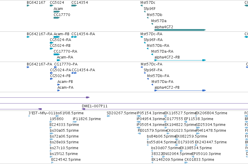This screenshot has height=164, width=248.
Task: Click EST 3'EST-Nfly-011
Action: (42, 113)
